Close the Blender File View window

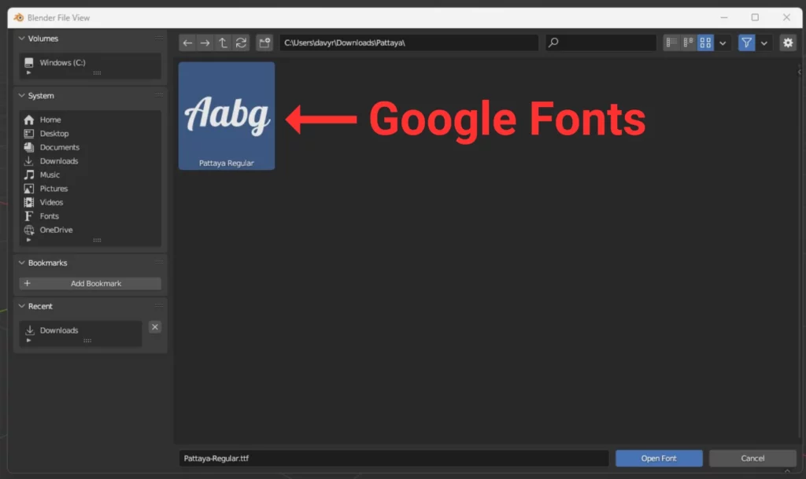[x=786, y=17]
